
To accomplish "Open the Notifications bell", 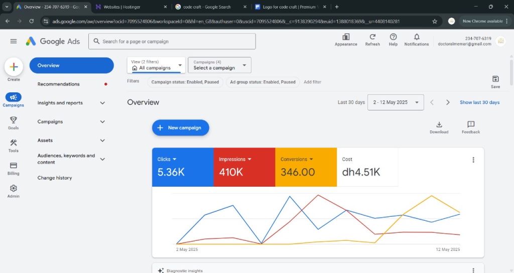I will 417,38.
